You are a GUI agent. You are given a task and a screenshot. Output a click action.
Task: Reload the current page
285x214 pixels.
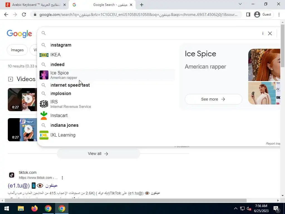coord(24,14)
